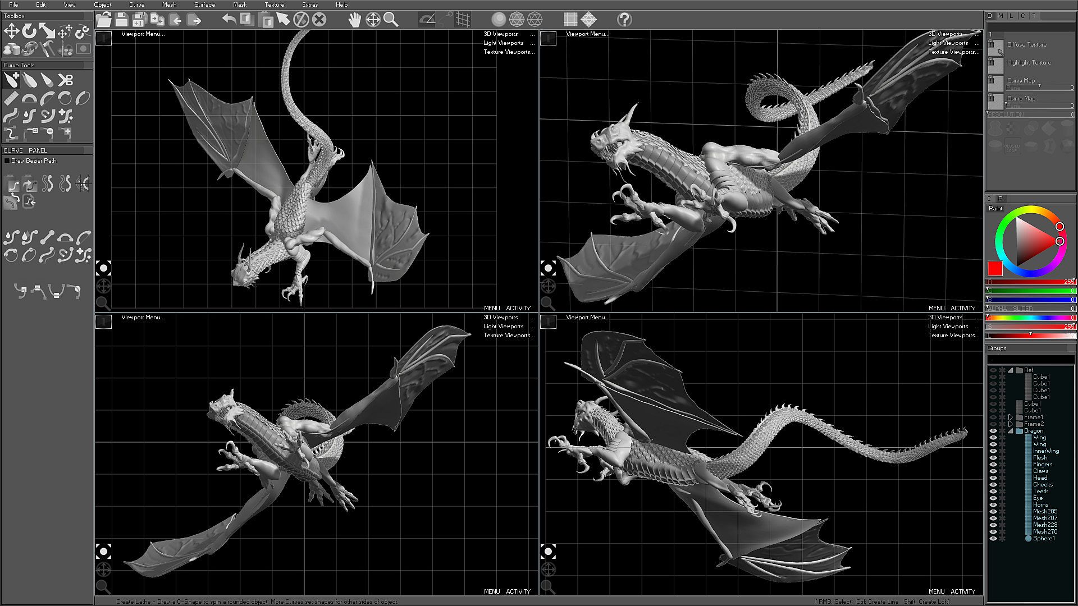The height and width of the screenshot is (606, 1078).
Task: Click the Open file folder icon
Action: point(103,20)
